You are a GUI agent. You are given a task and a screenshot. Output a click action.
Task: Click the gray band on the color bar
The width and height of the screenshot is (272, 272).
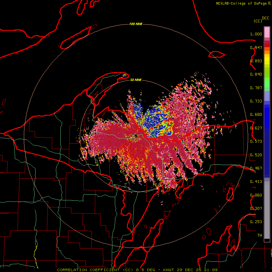coord(267,210)
